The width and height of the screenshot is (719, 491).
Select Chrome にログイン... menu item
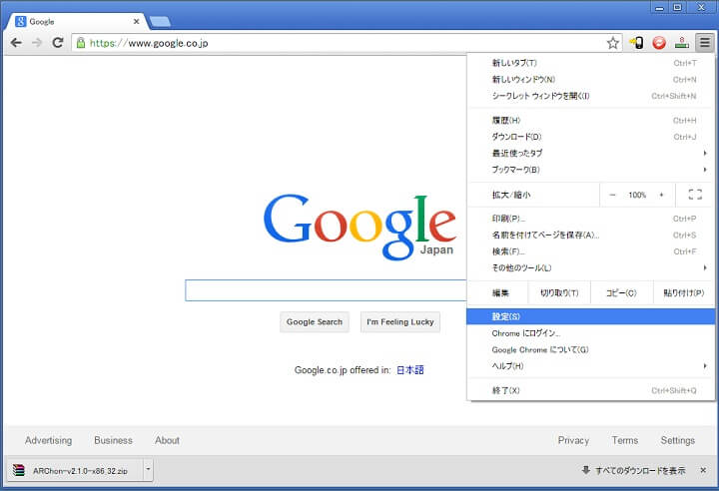591,333
